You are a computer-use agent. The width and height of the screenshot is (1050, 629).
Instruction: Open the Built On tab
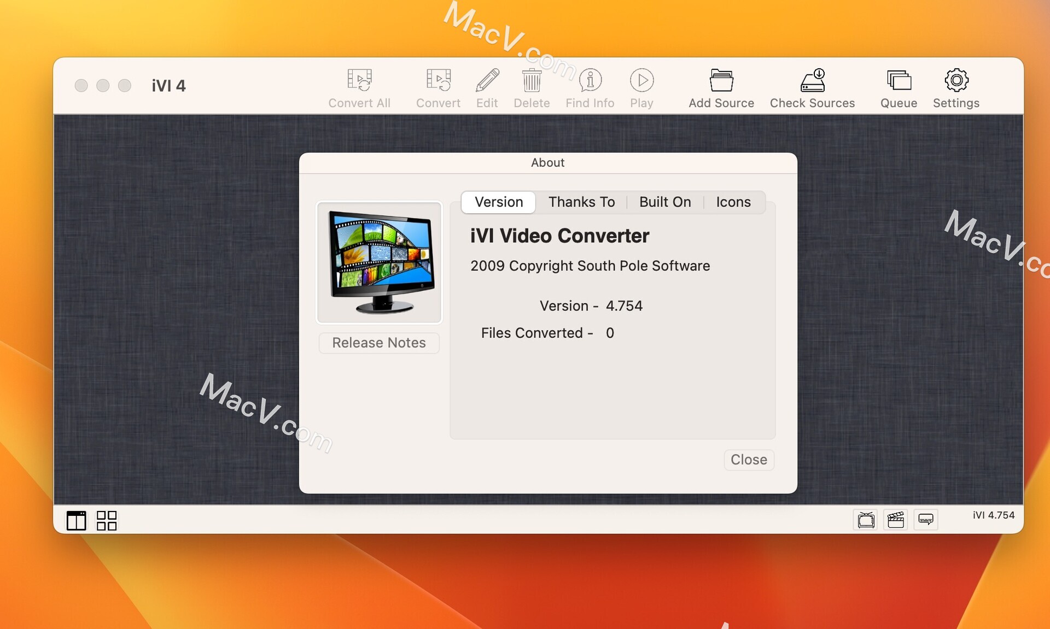pos(665,202)
